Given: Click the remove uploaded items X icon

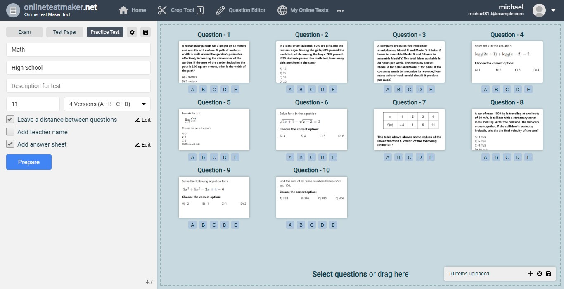Looking at the screenshot, I should [x=540, y=274].
